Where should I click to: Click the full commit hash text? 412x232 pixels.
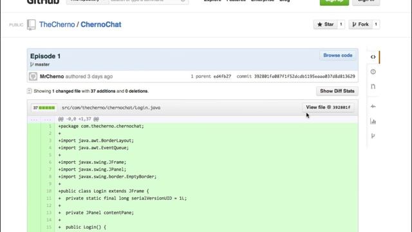[304, 77]
